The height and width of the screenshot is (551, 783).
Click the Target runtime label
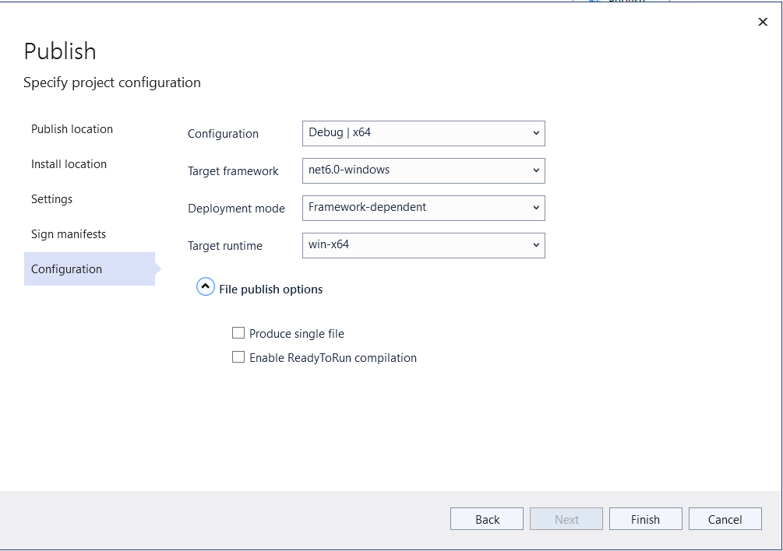coord(224,246)
